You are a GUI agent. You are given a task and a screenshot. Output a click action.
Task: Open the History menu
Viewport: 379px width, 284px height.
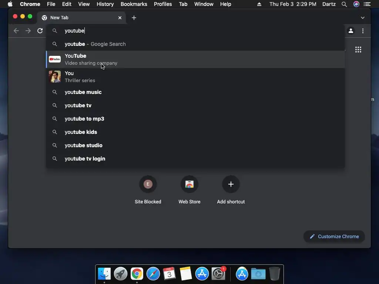[x=105, y=4]
